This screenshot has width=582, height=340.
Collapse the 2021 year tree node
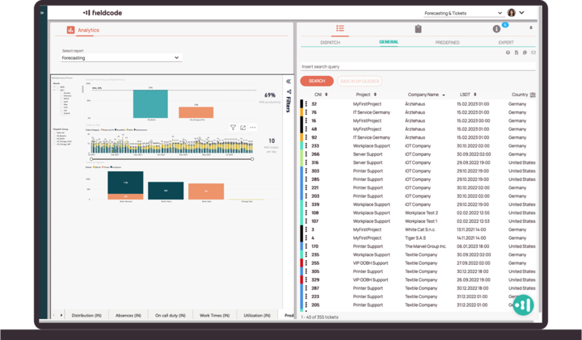pyautogui.click(x=55, y=90)
